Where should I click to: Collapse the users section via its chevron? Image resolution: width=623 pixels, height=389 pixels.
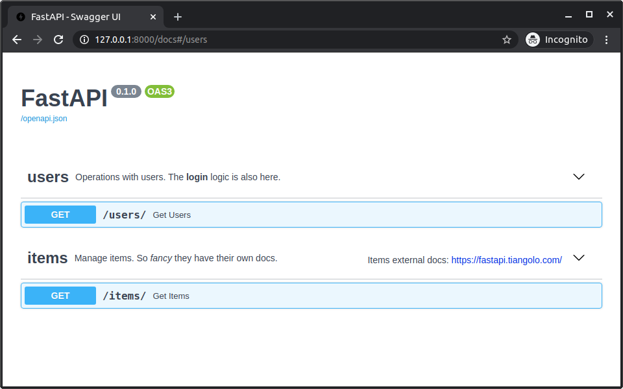click(x=578, y=176)
